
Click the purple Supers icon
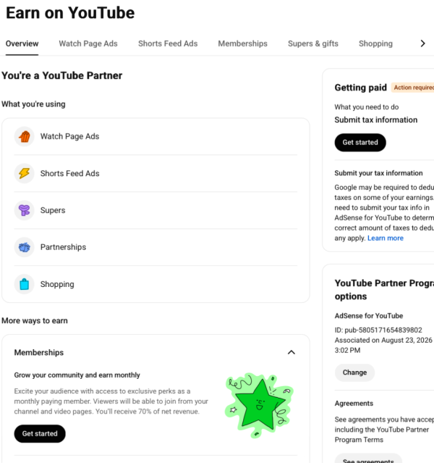click(24, 210)
